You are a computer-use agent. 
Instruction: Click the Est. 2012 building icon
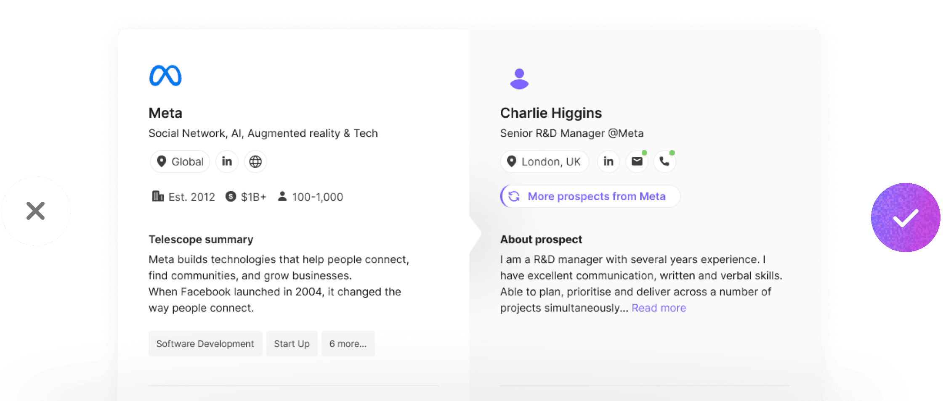point(158,196)
